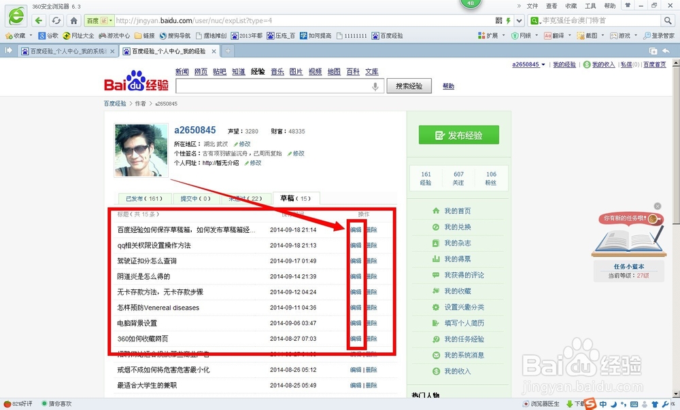The image size is (680, 410).
Task: Open 我的任务经验 in the sidebar
Action: coord(464,339)
